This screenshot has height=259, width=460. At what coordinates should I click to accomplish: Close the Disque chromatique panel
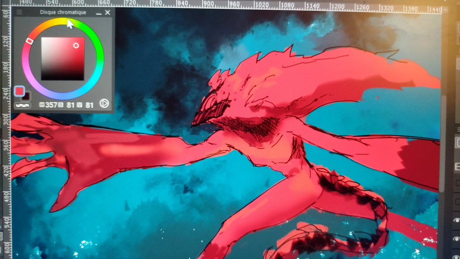click(108, 12)
